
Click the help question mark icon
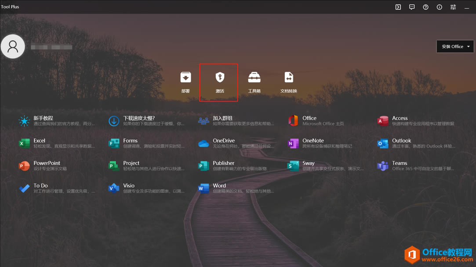pyautogui.click(x=425, y=7)
